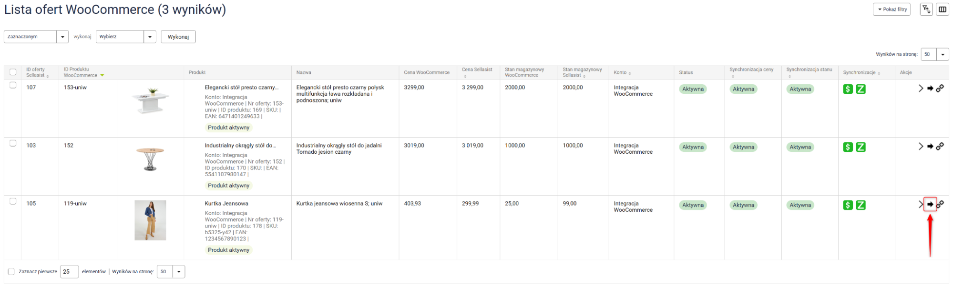Open the column layout icon button
Viewport: 953px width, 288px height.
(x=943, y=10)
